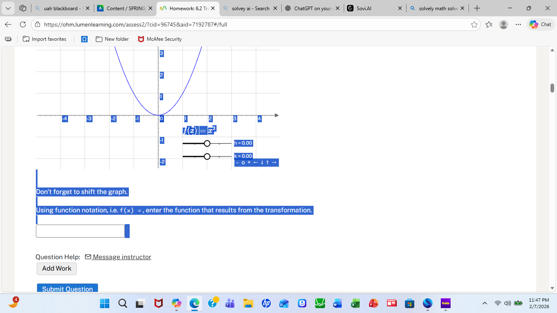Zoom out the graph with the minus control
557x313 pixels.
pyautogui.click(x=237, y=163)
